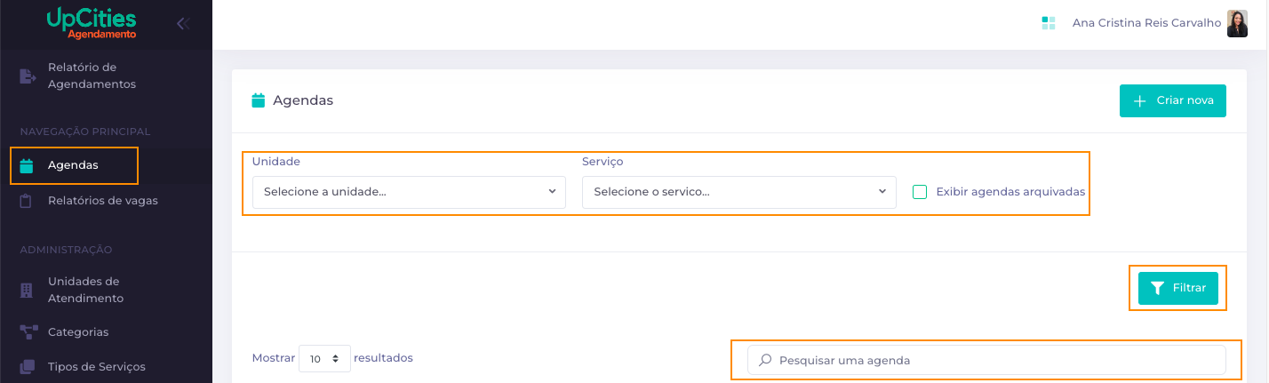Enable Exibir agendas arquivadas checkbox
1269x383 pixels.
tap(920, 192)
